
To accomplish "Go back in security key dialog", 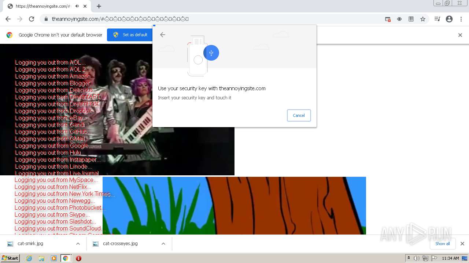I will [x=163, y=35].
